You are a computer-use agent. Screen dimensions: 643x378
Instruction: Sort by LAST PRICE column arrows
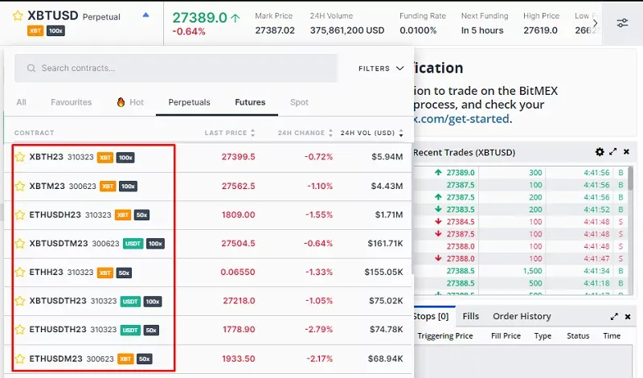click(x=252, y=133)
